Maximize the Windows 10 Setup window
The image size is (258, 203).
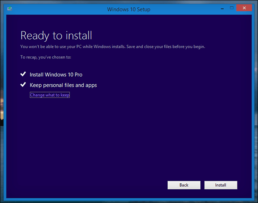(231, 7)
